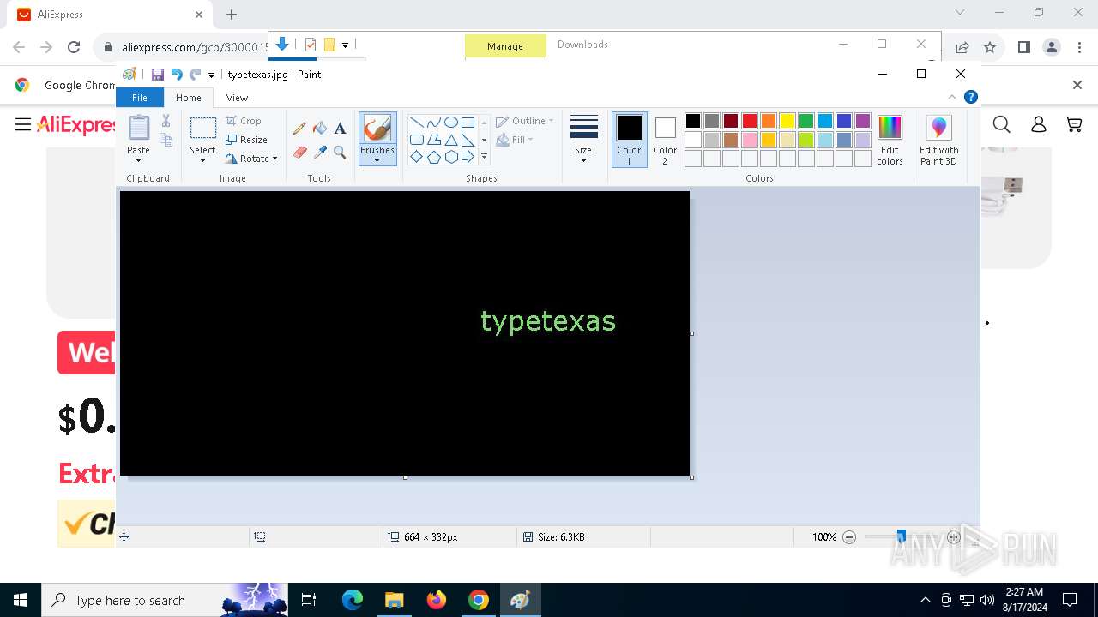
Task: Open the AliExpress shopping cart
Action: (x=1074, y=125)
